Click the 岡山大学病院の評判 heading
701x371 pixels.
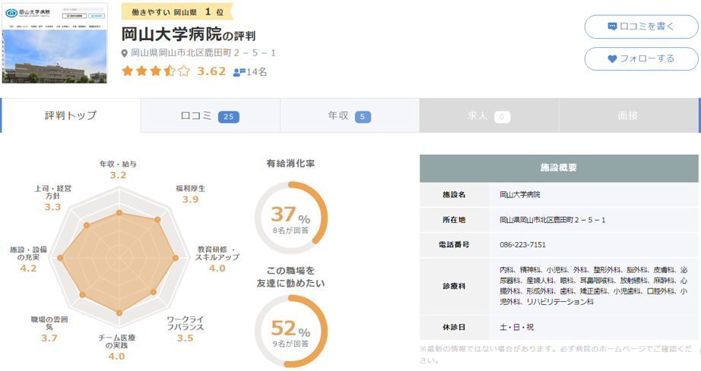[x=189, y=34]
